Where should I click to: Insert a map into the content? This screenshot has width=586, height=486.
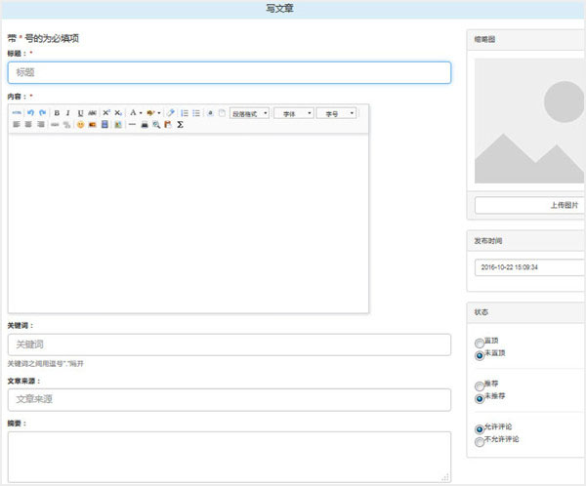coord(118,124)
